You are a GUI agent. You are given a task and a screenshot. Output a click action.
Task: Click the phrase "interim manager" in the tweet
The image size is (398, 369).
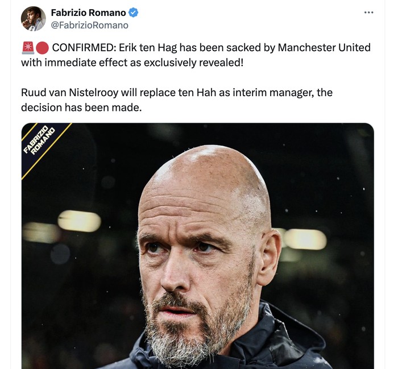coord(282,92)
